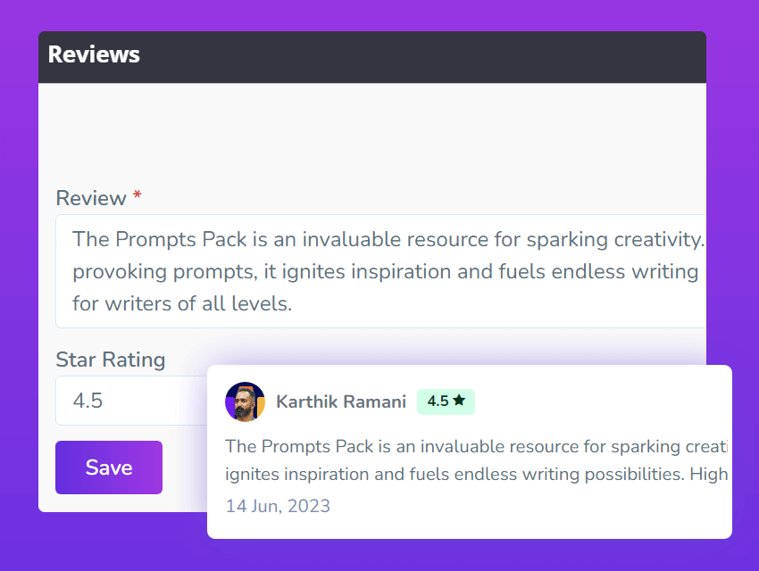Click the Star Rating input showing 4.5
This screenshot has width=759, height=571.
pos(125,401)
